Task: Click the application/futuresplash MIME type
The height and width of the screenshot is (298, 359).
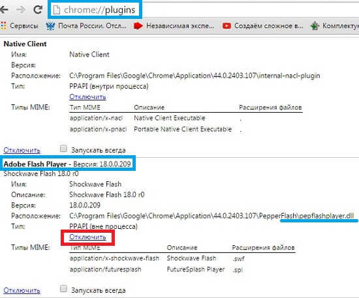Action: [x=106, y=270]
